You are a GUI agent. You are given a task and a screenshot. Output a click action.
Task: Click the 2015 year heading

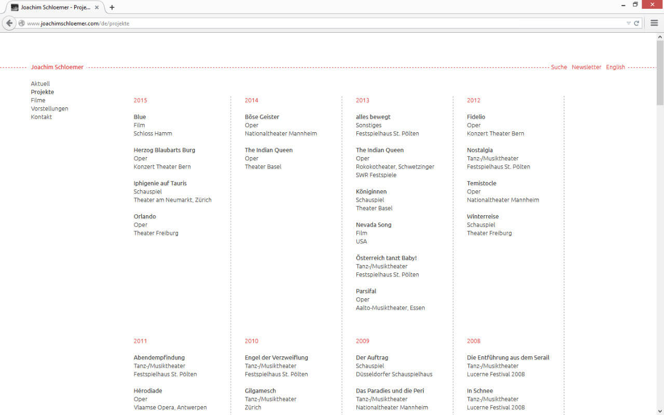[140, 100]
